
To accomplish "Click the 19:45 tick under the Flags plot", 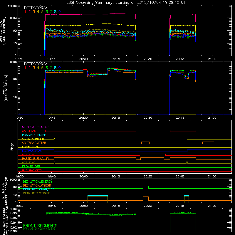I will pyautogui.click(x=51, y=177).
